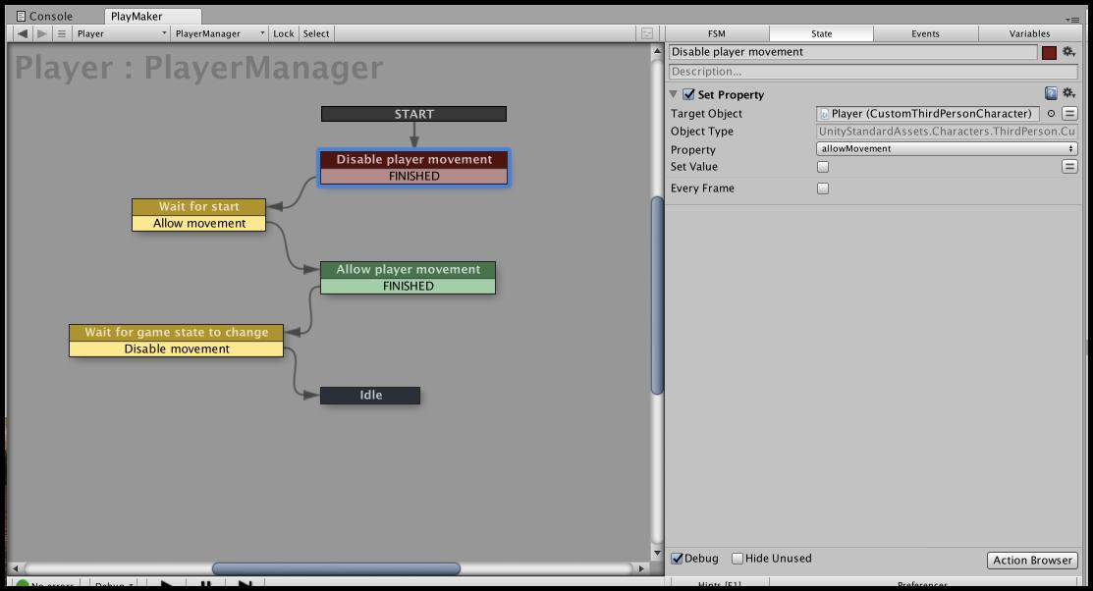Click the state Description input field
Image resolution: width=1093 pixels, height=591 pixels.
pos(875,71)
